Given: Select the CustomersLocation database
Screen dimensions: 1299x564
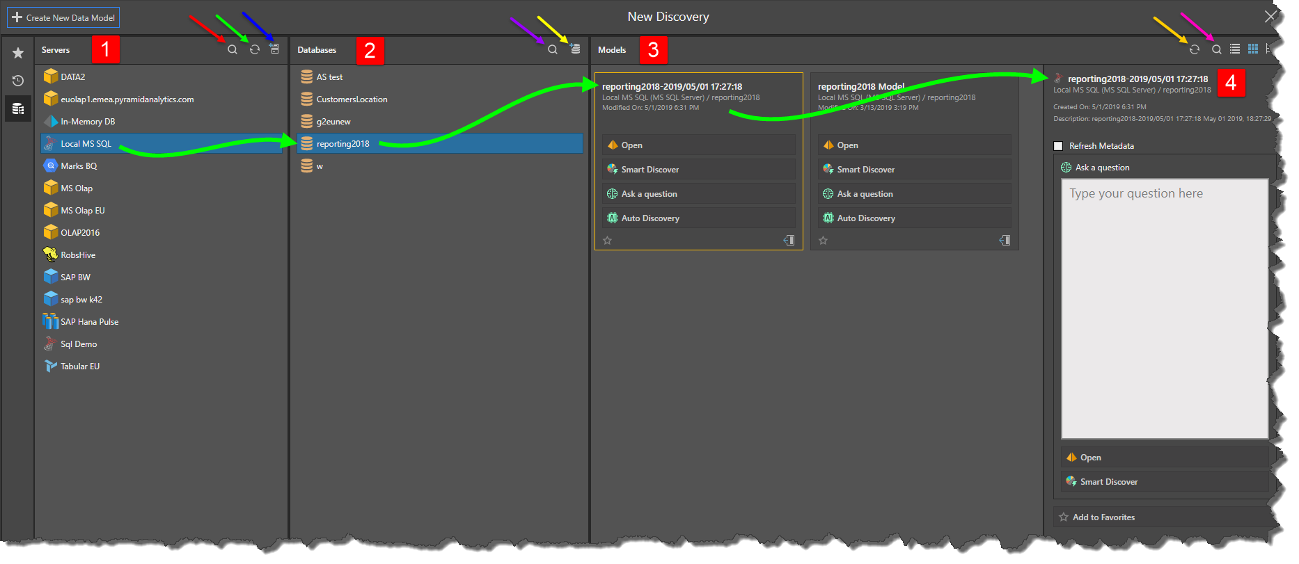Looking at the screenshot, I should pos(352,99).
